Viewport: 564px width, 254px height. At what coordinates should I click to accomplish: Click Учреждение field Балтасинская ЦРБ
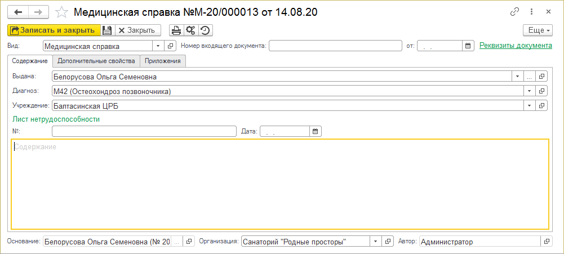coord(288,105)
